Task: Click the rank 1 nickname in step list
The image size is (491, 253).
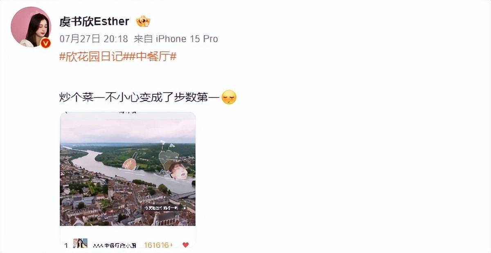Action: coord(115,245)
